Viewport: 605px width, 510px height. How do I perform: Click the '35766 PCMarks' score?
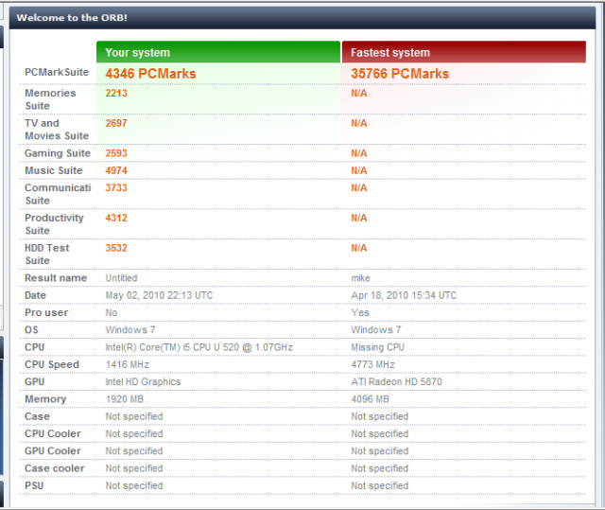tap(400, 74)
